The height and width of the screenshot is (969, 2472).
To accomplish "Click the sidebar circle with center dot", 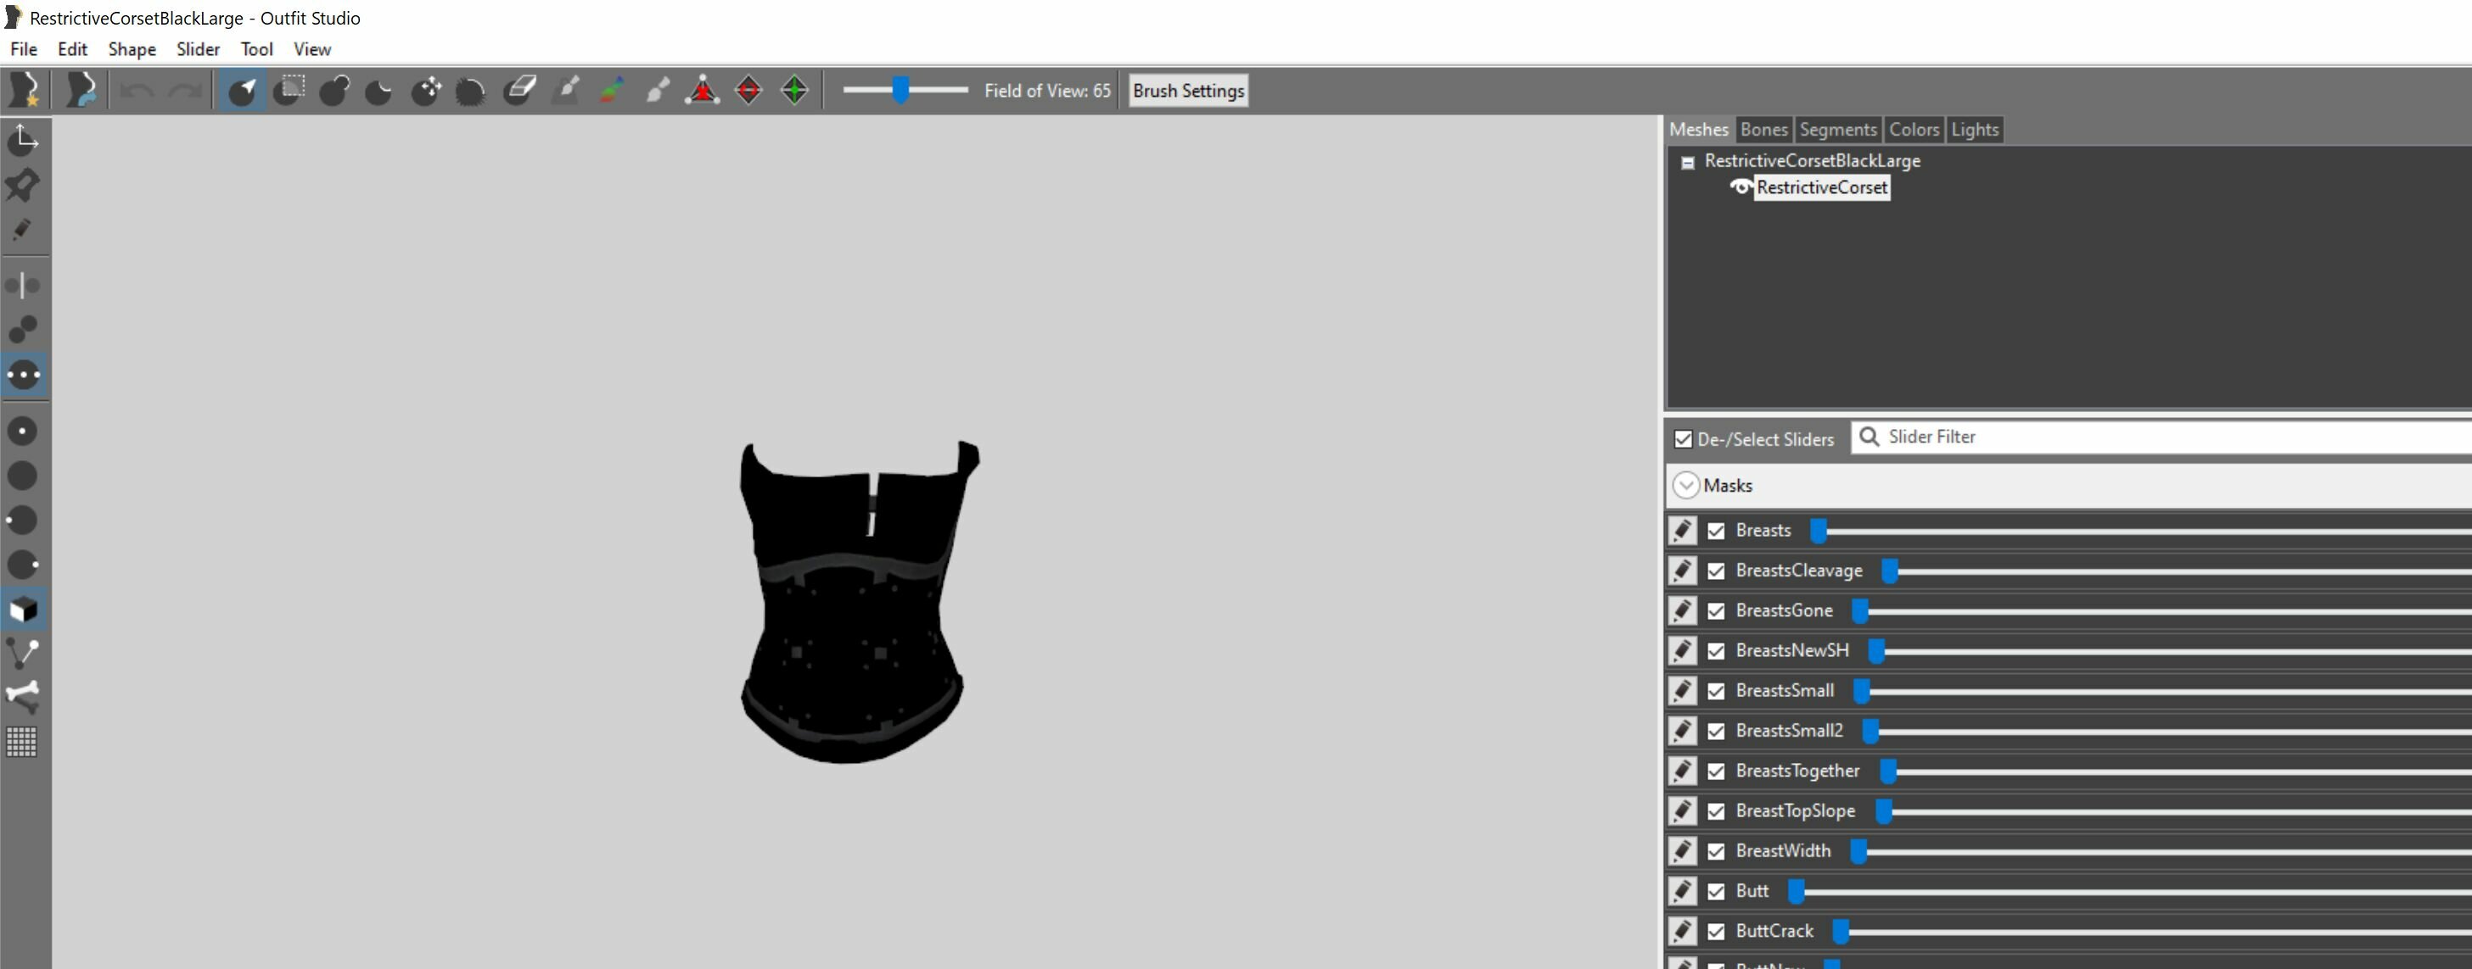I will click(x=23, y=432).
